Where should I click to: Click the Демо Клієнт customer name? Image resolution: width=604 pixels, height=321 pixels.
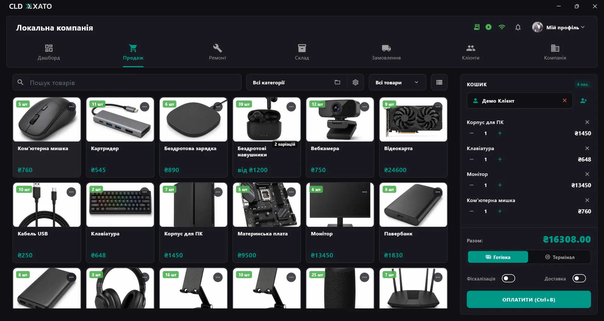[x=498, y=101]
